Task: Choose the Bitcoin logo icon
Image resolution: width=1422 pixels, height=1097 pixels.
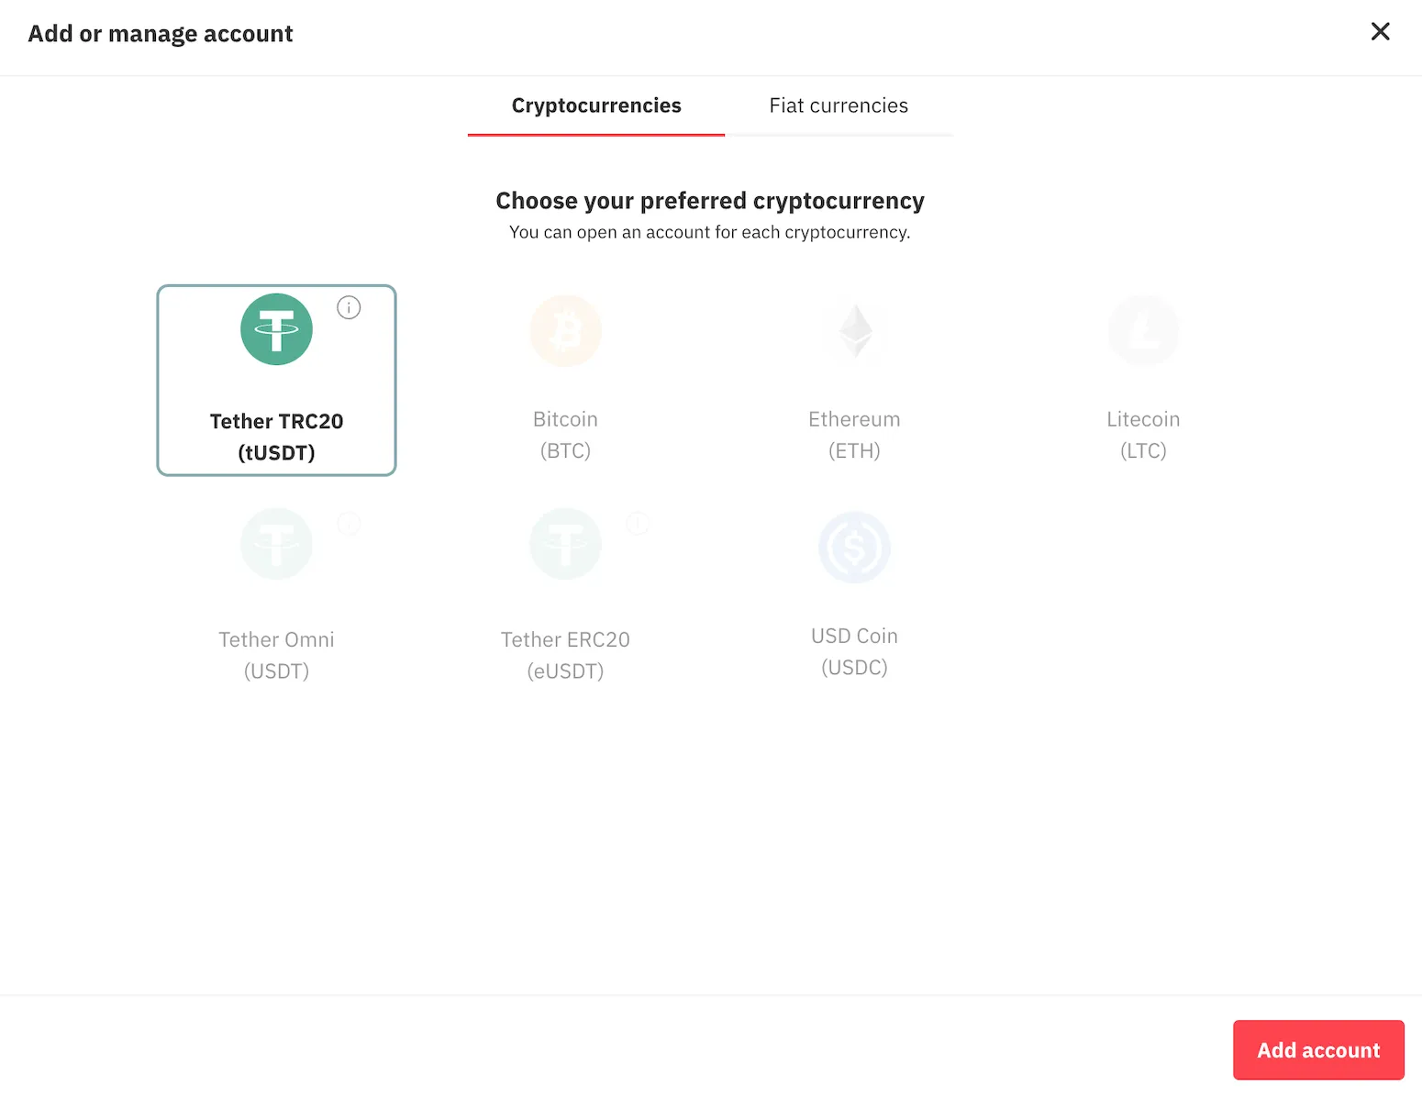Action: pos(565,331)
